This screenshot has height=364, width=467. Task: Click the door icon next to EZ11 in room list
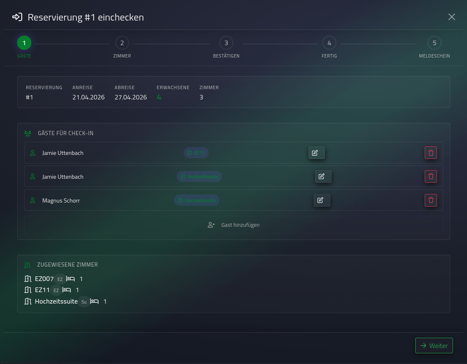(28, 290)
